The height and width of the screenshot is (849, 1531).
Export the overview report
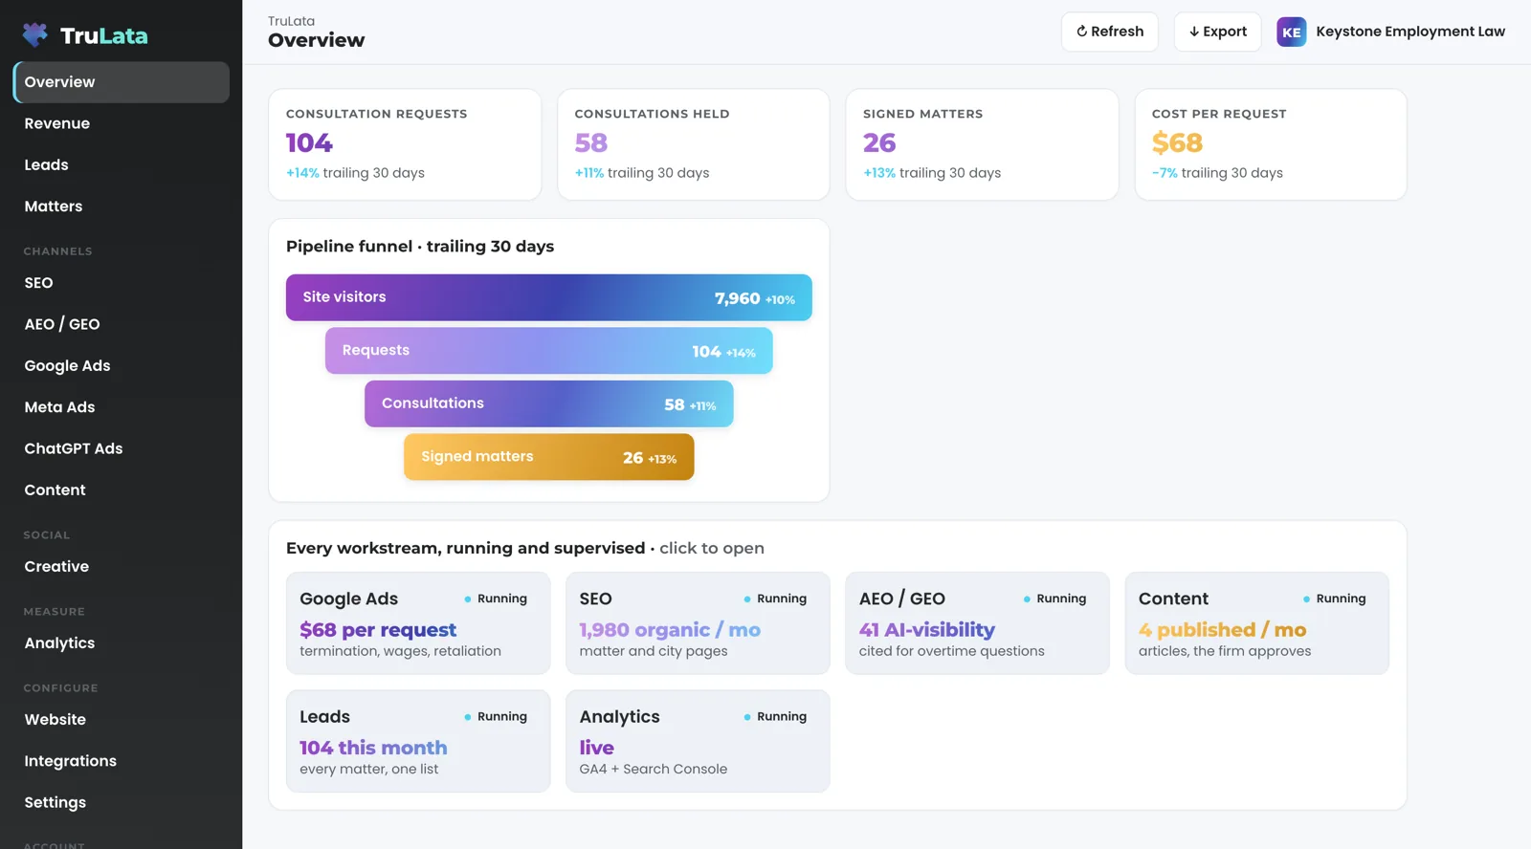click(x=1217, y=32)
